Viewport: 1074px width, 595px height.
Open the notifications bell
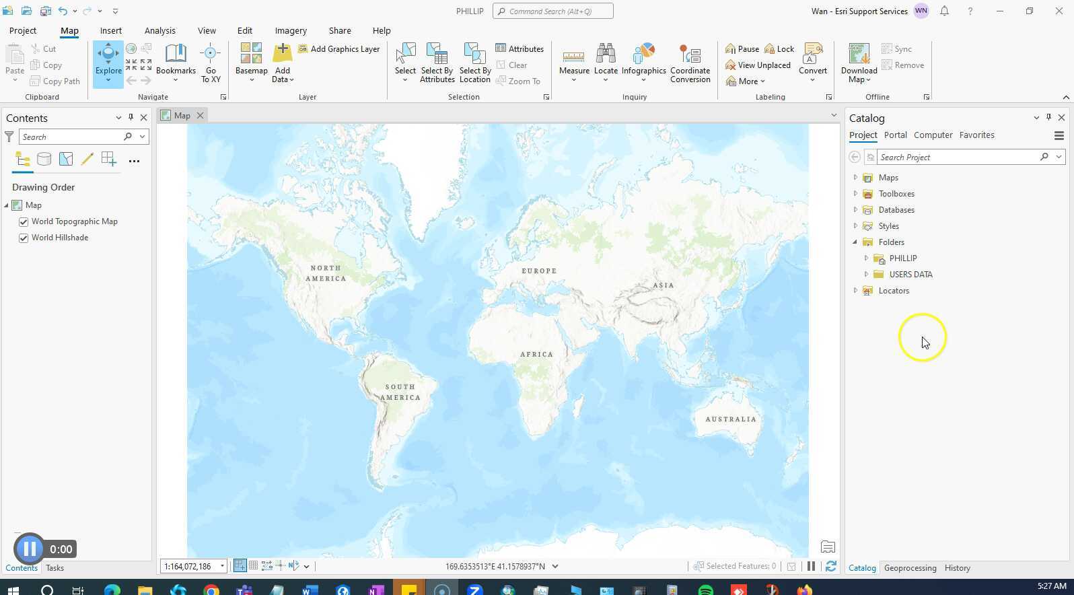944,11
